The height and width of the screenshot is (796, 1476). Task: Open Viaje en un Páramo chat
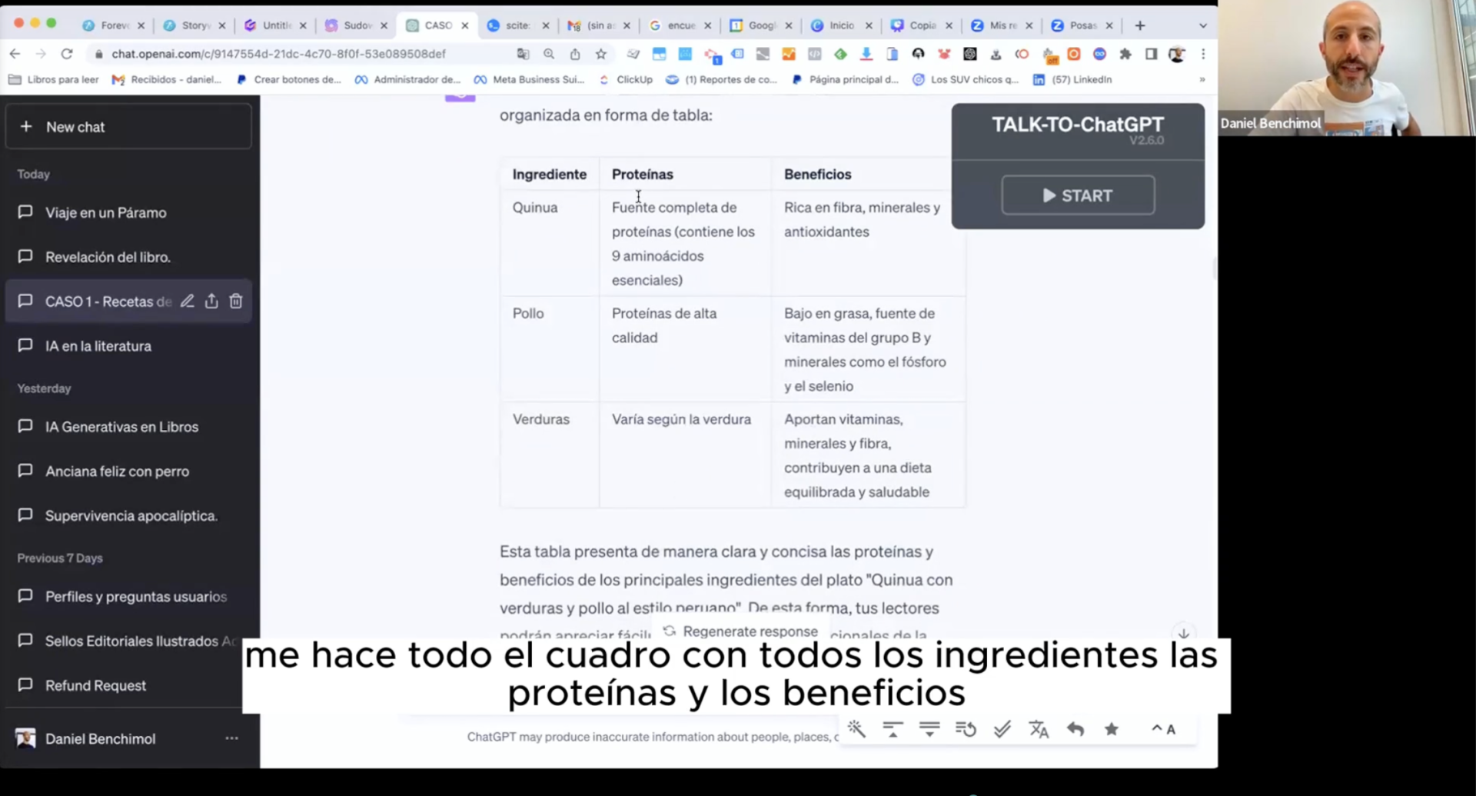click(x=128, y=213)
